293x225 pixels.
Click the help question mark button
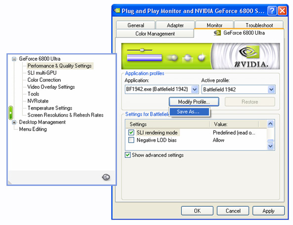272,11
